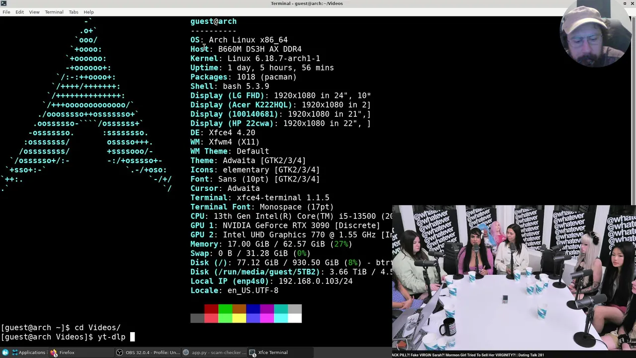Click the 'Packages: 1018 (pacman)' line

tap(243, 77)
